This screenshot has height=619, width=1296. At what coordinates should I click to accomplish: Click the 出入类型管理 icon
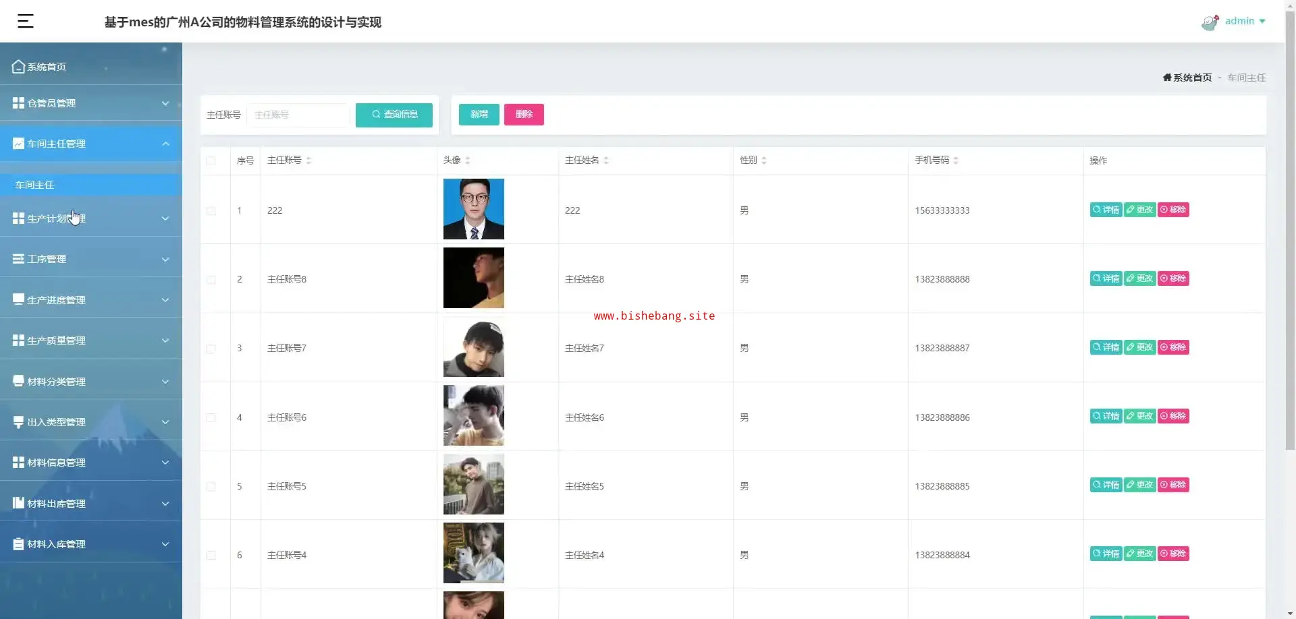click(x=18, y=422)
